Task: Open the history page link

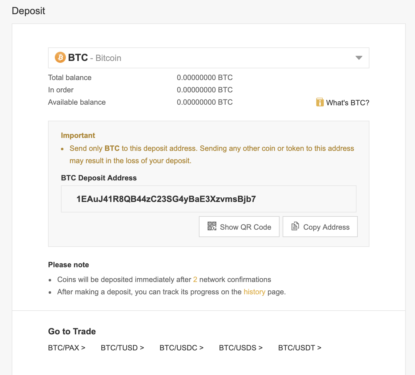Action: click(254, 292)
